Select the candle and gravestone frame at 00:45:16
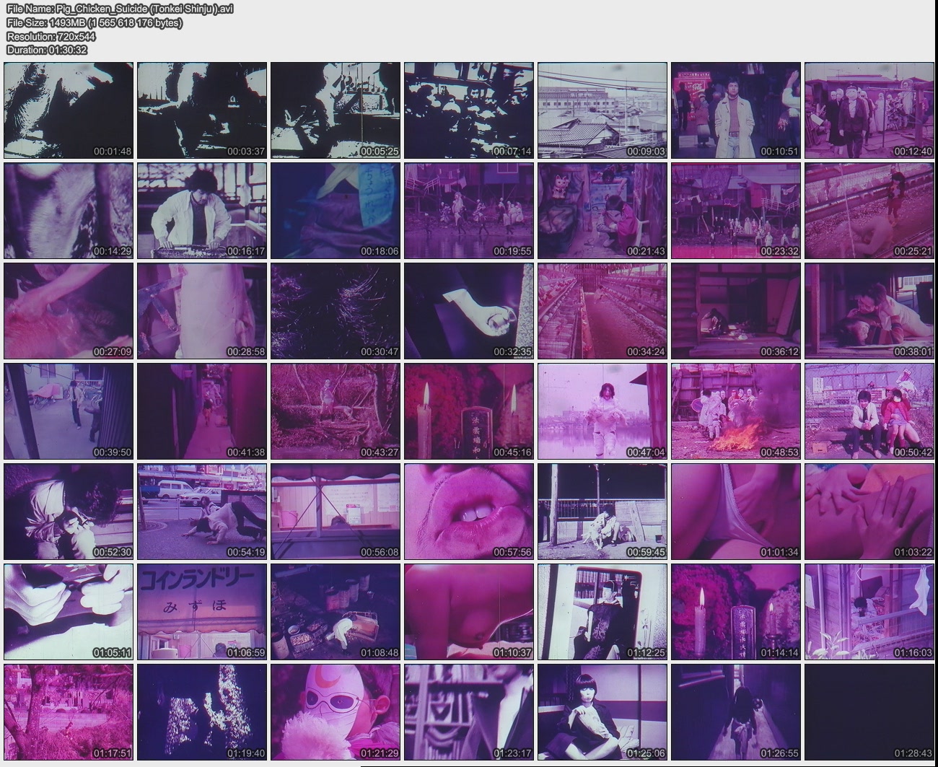The height and width of the screenshot is (767, 938). point(469,411)
